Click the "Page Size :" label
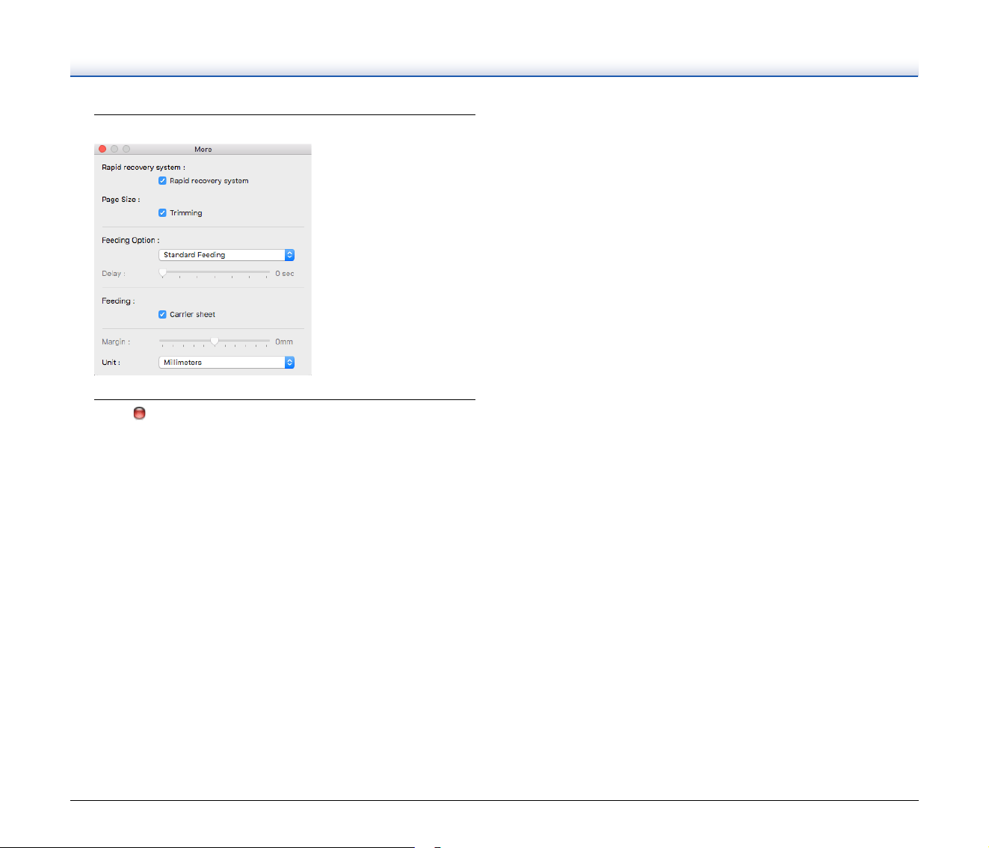 click(120, 200)
